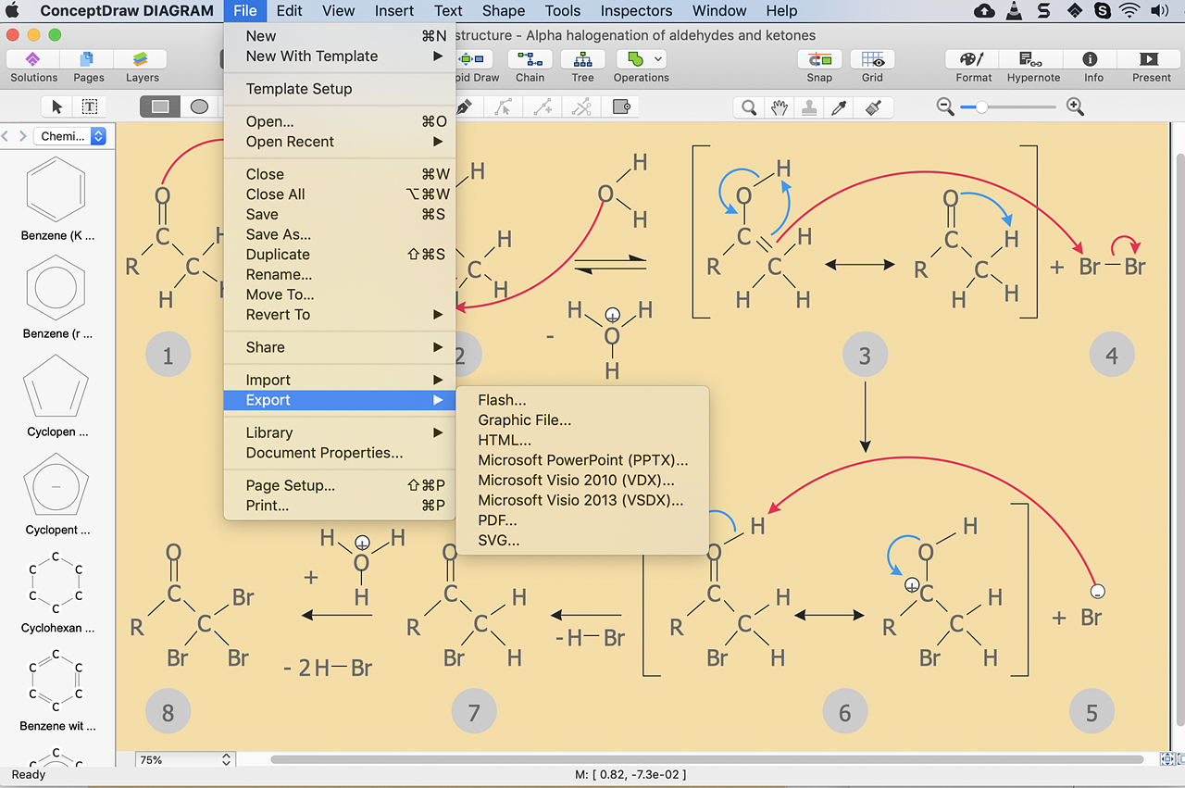
Task: Start Present mode
Action: pyautogui.click(x=1151, y=61)
